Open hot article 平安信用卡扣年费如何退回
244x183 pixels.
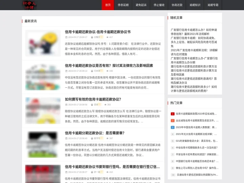[197, 155]
